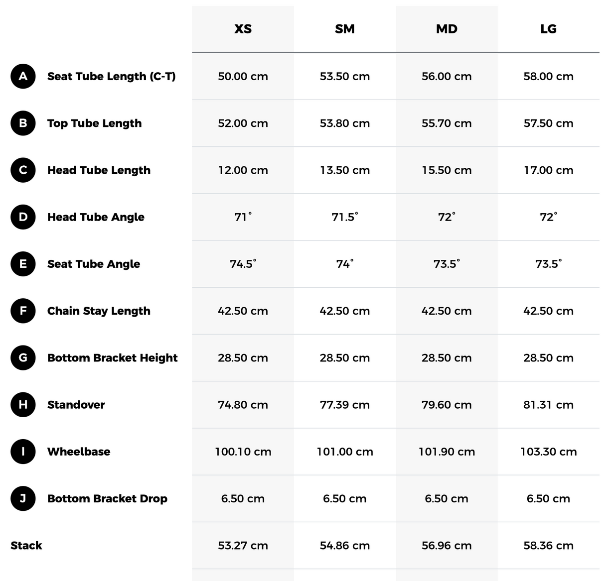This screenshot has width=605, height=581.
Task: Select the XS size column header
Action: [243, 29]
